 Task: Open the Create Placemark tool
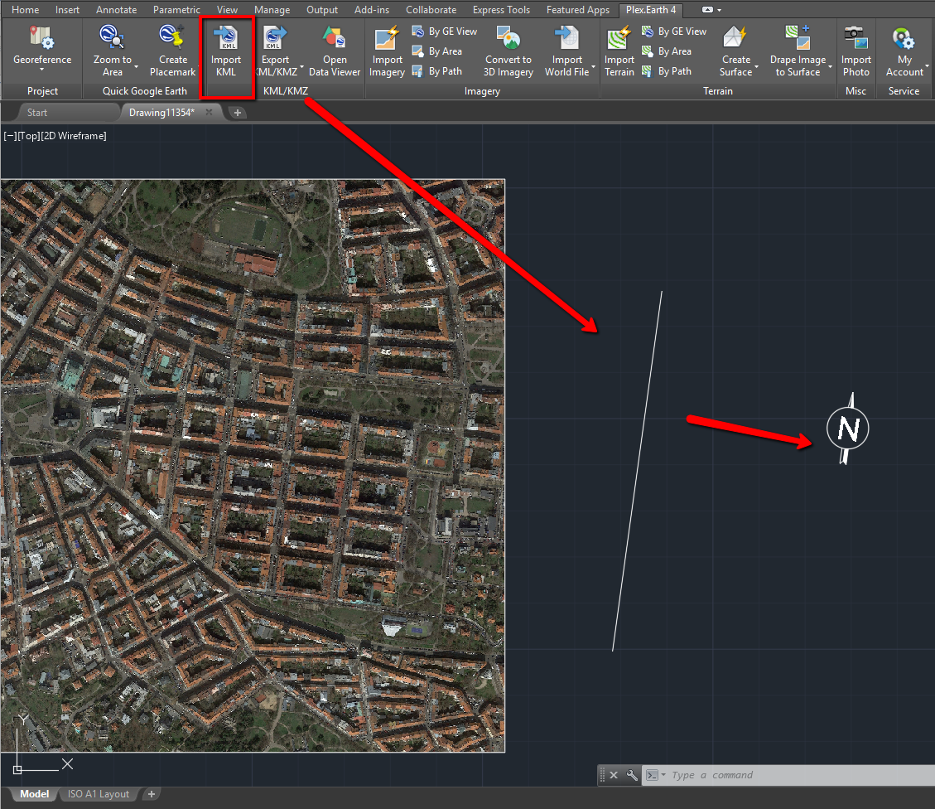click(172, 51)
